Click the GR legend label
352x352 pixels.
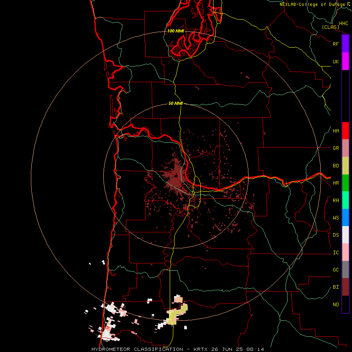click(x=336, y=148)
